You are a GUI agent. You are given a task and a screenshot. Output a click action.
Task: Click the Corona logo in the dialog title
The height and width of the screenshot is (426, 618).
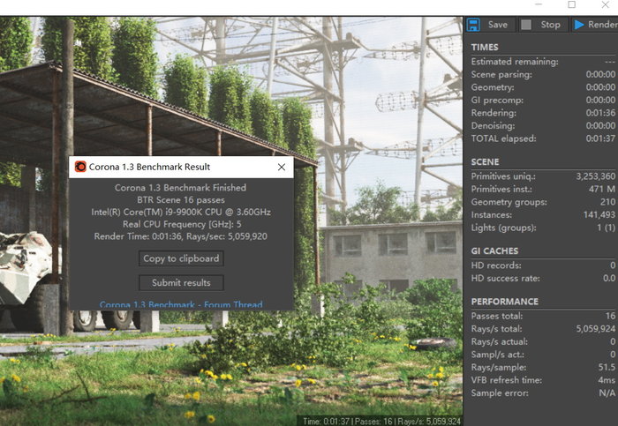point(80,167)
